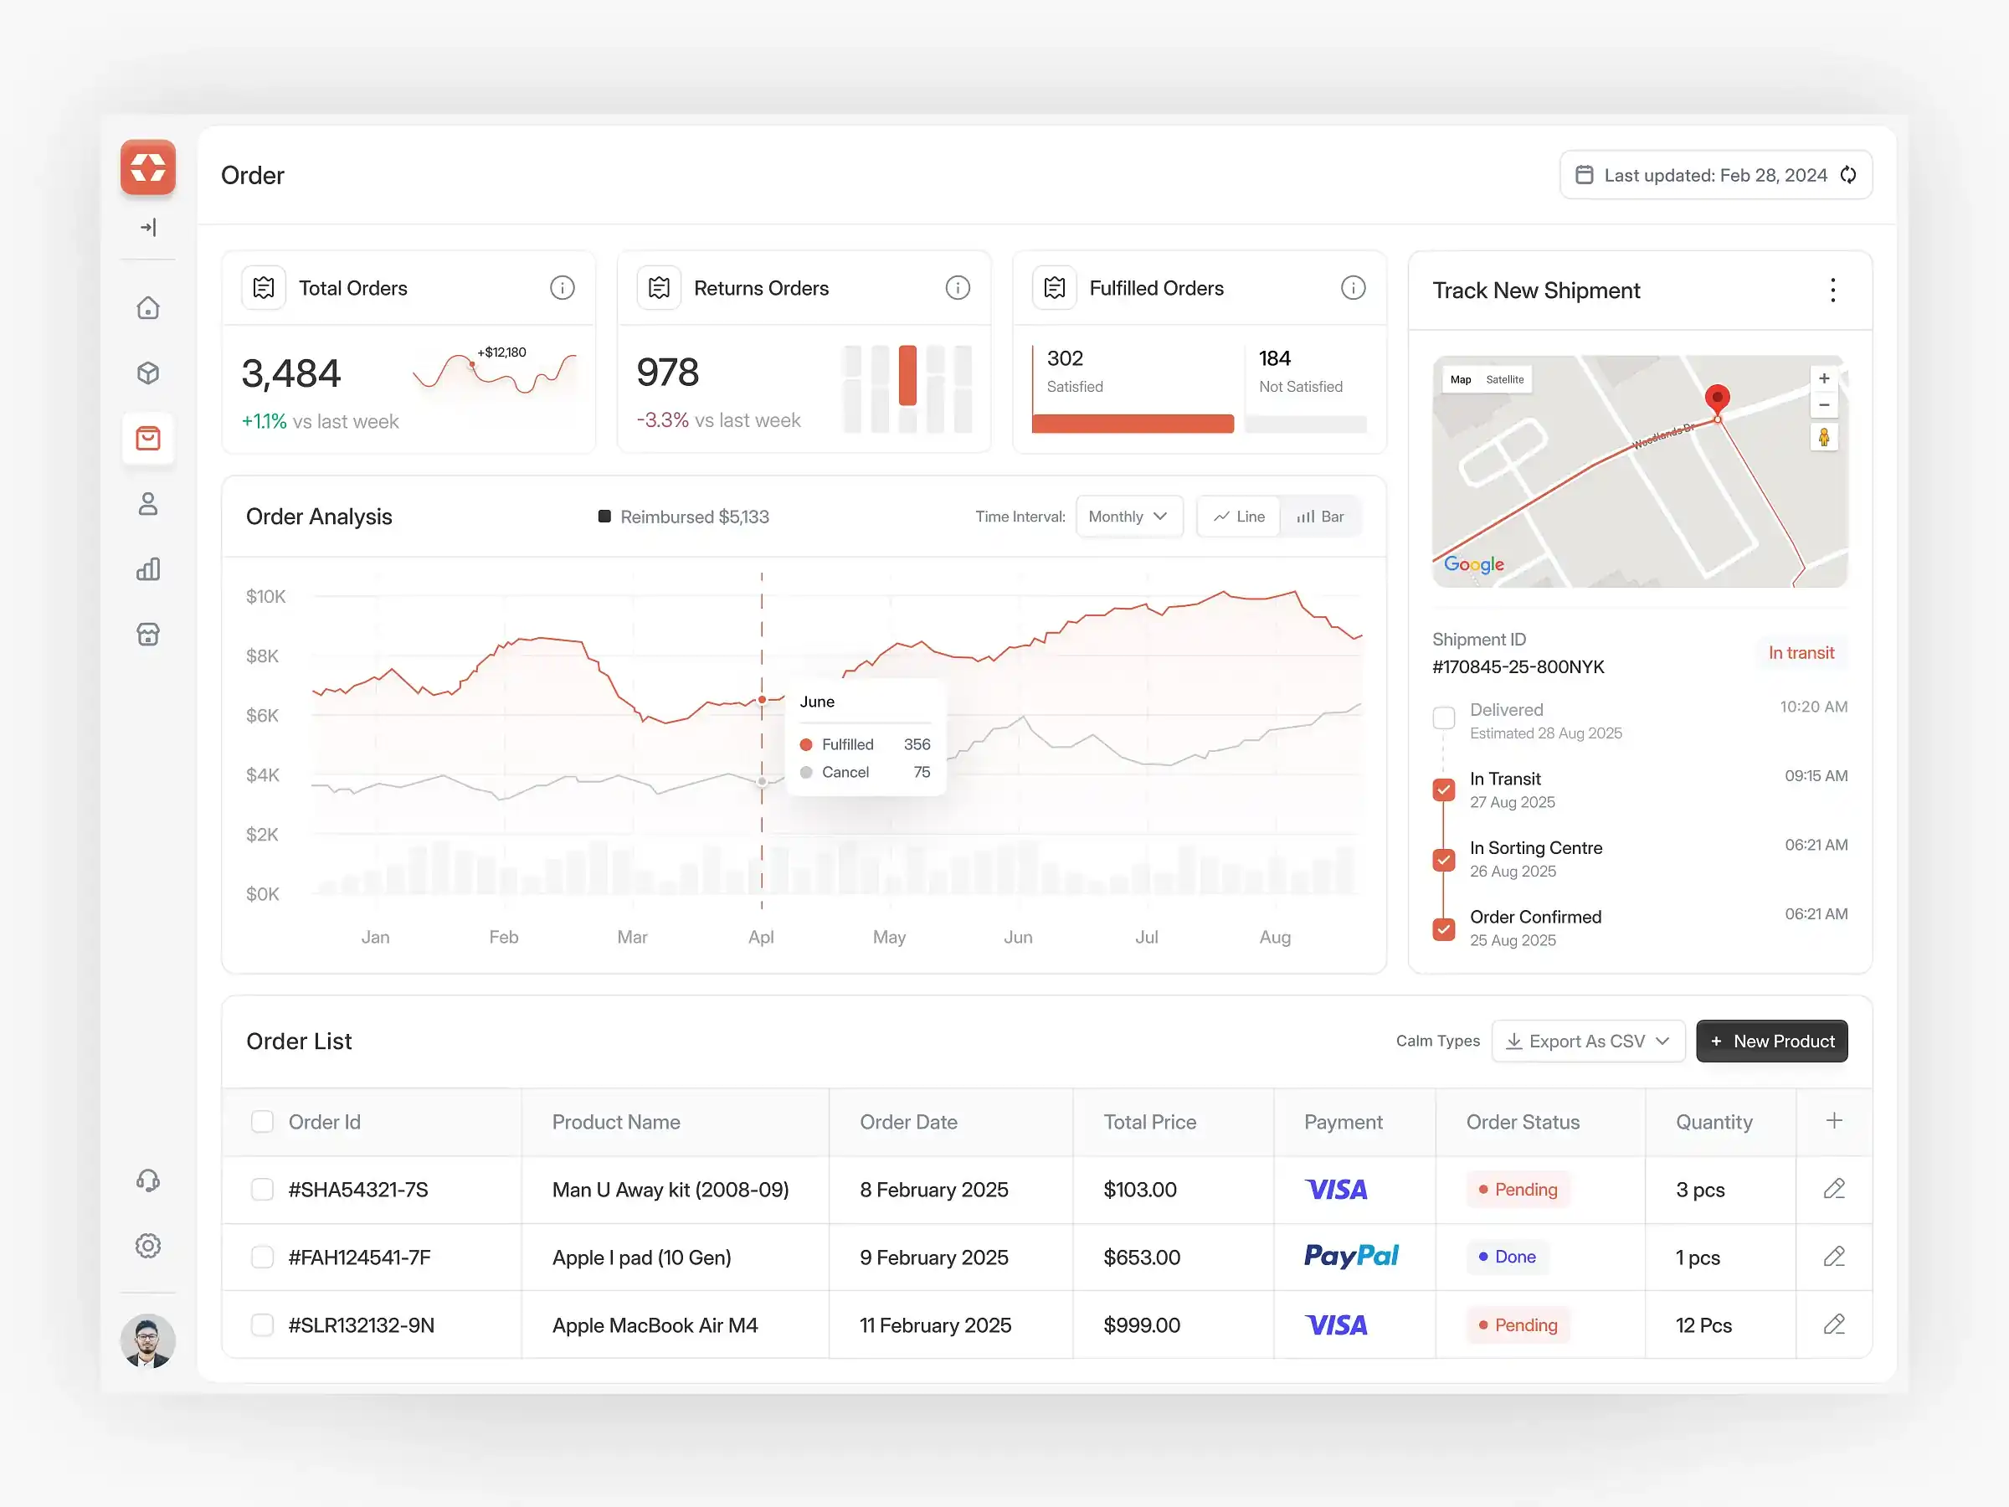Edit order #FAH124541-7F with pencil icon

(x=1834, y=1257)
